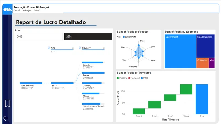
Task: Click the Carretera axis label on radar
Action: (133, 66)
